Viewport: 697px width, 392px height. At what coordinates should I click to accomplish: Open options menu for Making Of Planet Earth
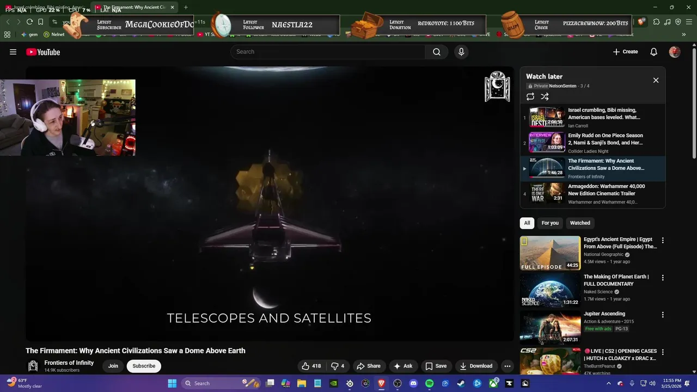click(663, 278)
